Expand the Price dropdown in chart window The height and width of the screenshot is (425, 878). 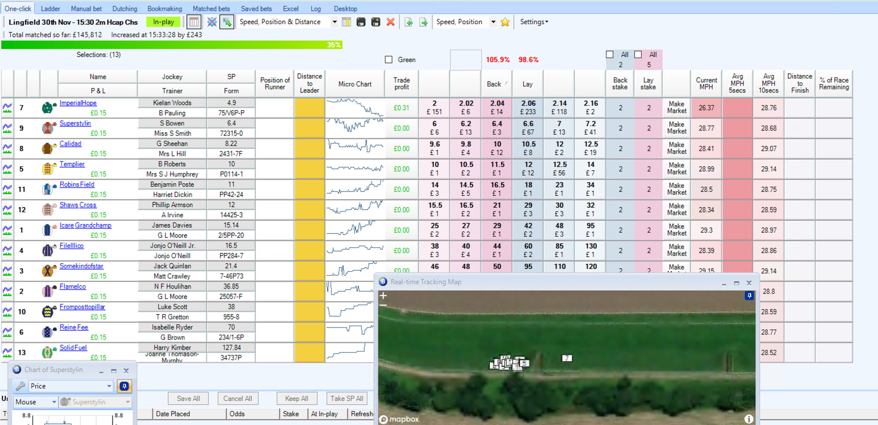(109, 386)
